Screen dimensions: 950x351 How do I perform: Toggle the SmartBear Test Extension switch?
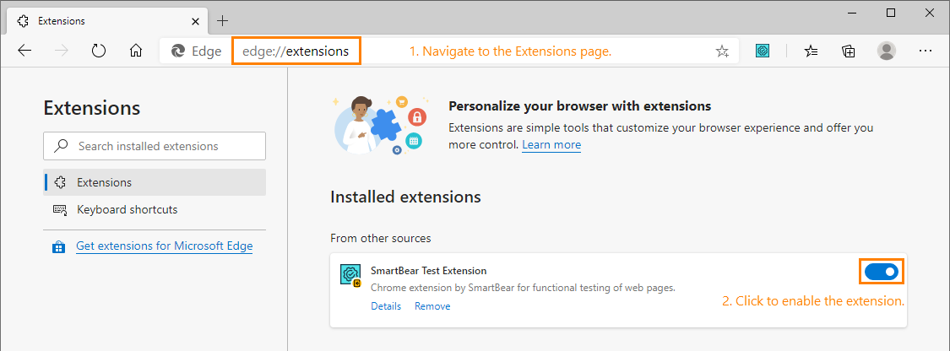(882, 271)
